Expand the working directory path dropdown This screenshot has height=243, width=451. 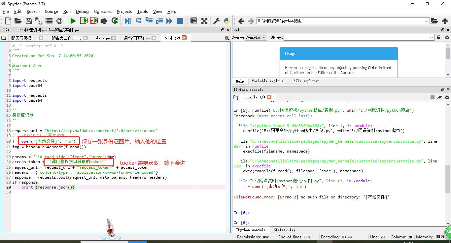[x=427, y=21]
